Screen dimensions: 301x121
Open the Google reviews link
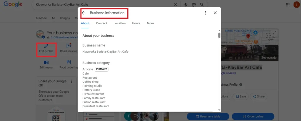tap(228, 73)
